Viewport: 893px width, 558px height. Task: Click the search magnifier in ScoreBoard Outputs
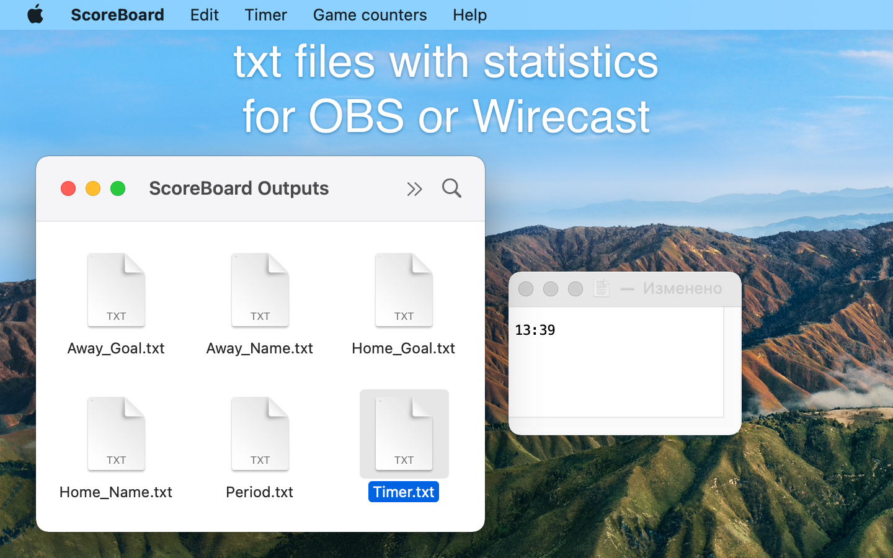[x=451, y=188]
